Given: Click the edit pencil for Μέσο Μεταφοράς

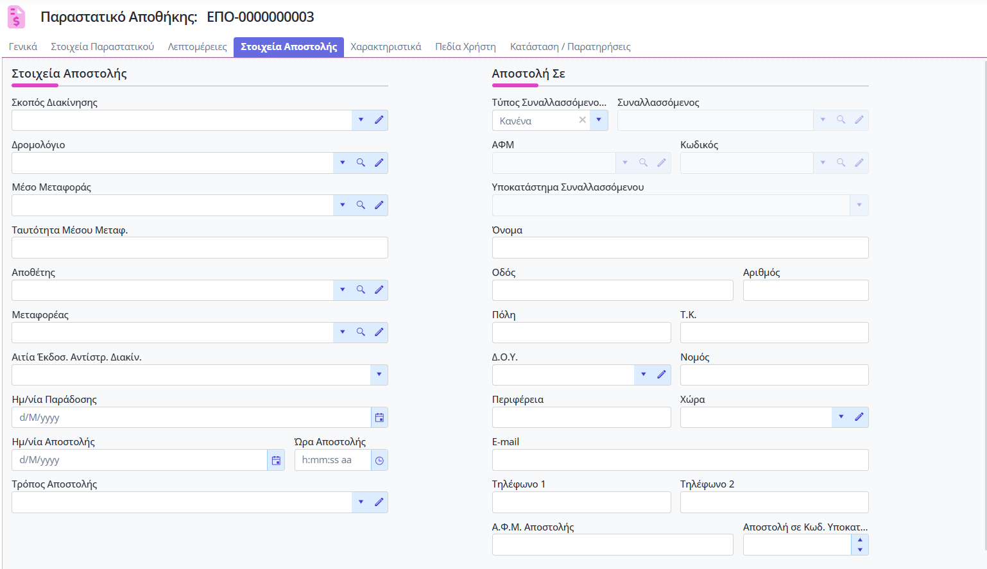Looking at the screenshot, I should coord(379,205).
